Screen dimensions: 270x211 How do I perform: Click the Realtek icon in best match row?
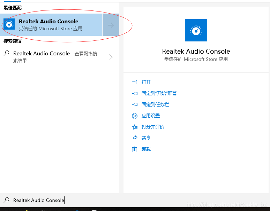tap(9, 24)
